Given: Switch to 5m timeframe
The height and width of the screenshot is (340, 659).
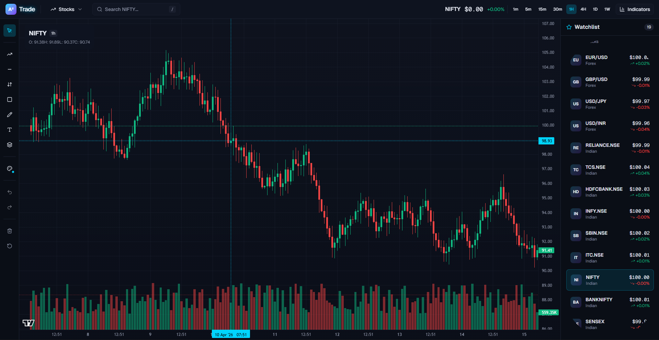Looking at the screenshot, I should coord(528,9).
